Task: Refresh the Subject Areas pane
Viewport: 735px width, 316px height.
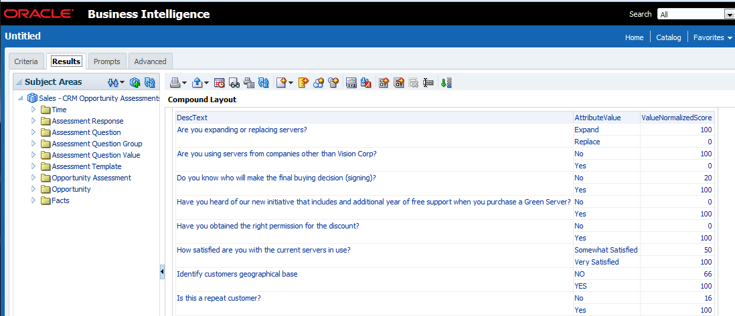Action: point(150,82)
